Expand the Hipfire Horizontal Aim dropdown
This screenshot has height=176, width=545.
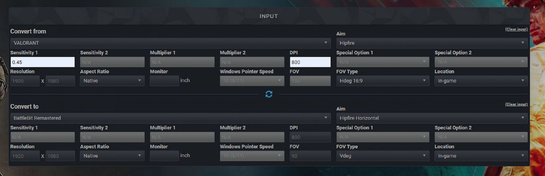coord(432,118)
